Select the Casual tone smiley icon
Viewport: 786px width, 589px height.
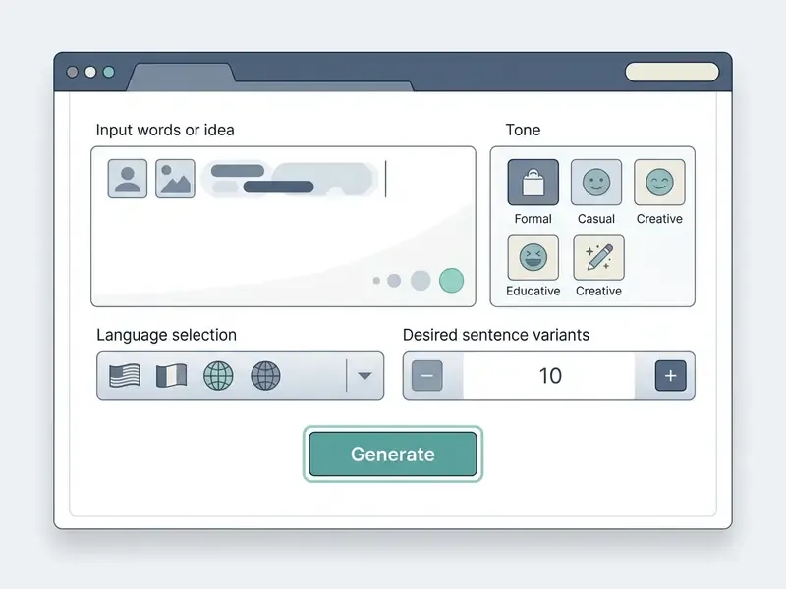coord(596,183)
